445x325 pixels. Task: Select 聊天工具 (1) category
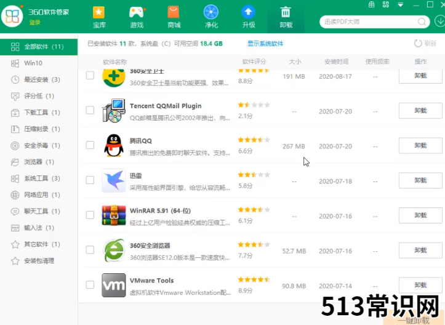tap(39, 211)
